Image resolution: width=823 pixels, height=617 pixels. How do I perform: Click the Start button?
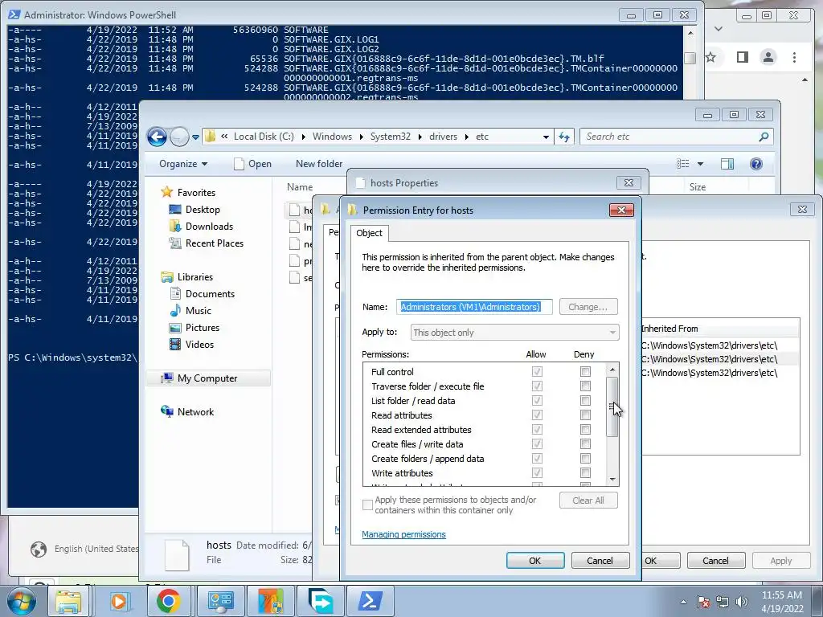22,601
